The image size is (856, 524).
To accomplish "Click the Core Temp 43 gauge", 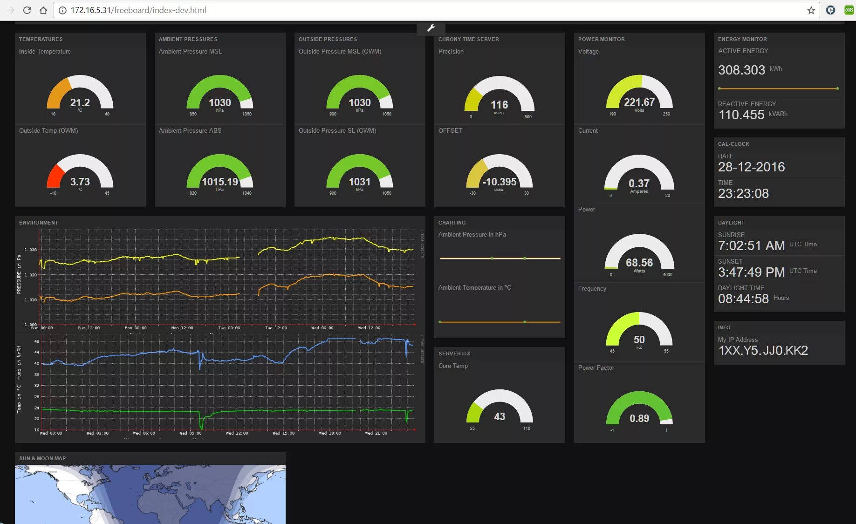I will coord(500,410).
